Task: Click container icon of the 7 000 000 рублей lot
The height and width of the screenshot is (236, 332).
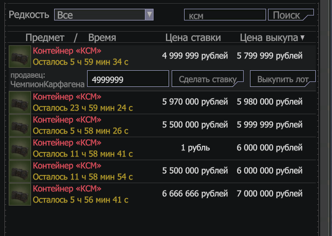Action: click(20, 194)
